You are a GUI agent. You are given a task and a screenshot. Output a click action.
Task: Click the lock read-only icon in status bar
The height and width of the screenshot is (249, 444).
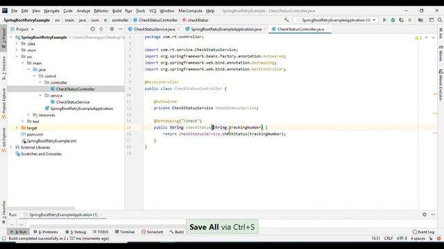pos(431,239)
